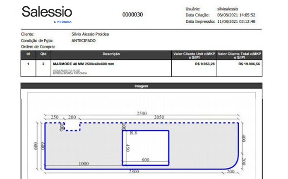Click the Imagem section header bar
The width and height of the screenshot is (288, 179).
click(141, 86)
